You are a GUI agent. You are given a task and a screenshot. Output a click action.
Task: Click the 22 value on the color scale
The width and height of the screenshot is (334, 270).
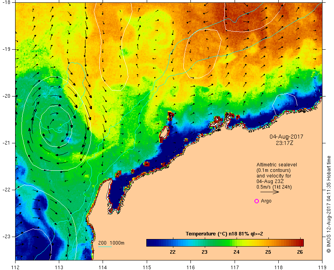pyautogui.click(x=173, y=252)
